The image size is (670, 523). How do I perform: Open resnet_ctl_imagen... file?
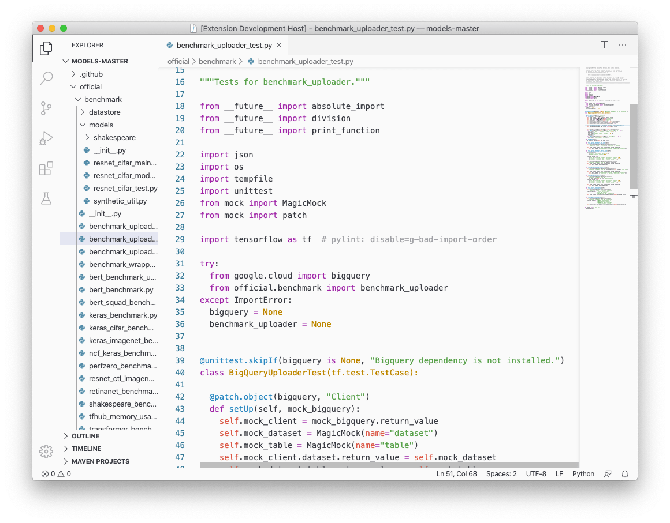109,378
